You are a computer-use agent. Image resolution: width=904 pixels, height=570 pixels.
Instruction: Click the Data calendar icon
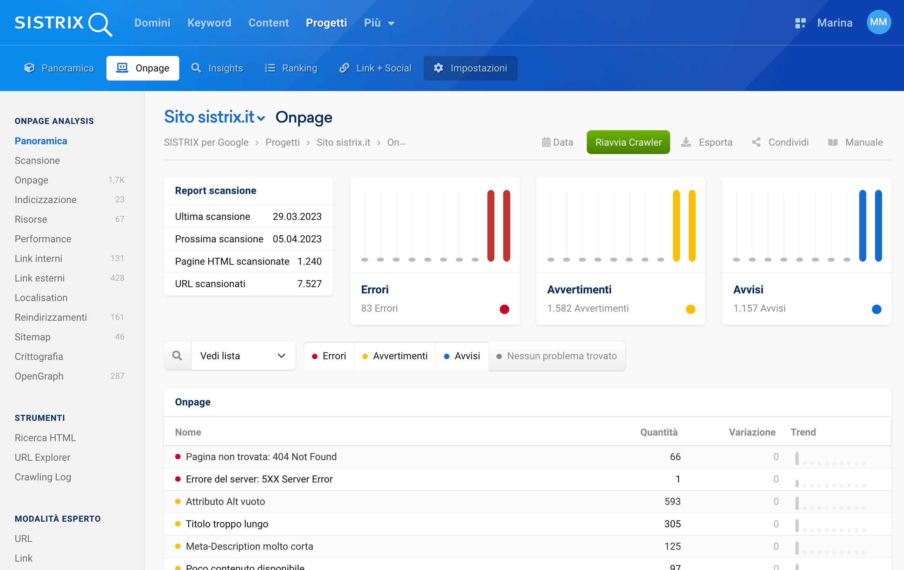[x=546, y=142]
